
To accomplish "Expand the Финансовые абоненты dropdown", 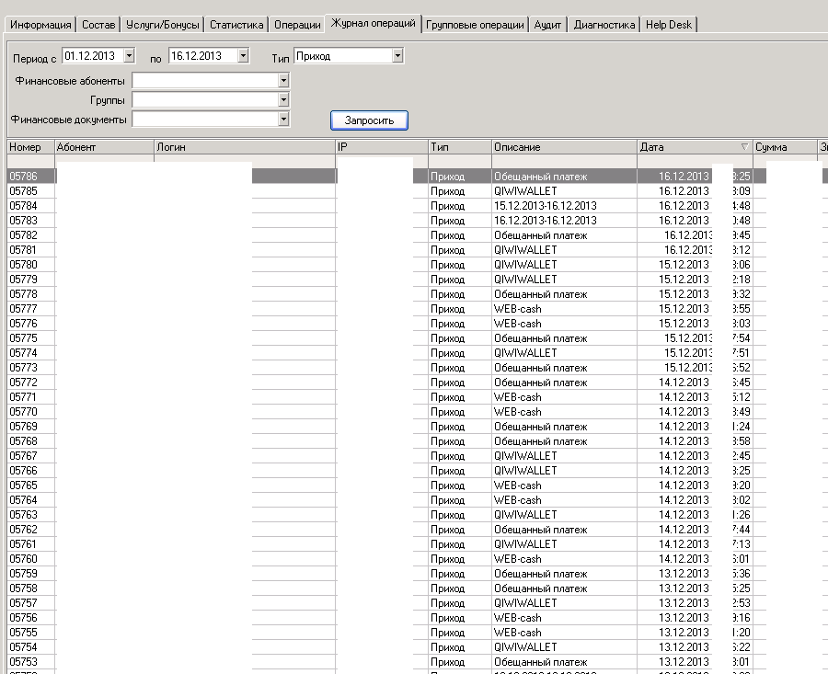I will (283, 81).
